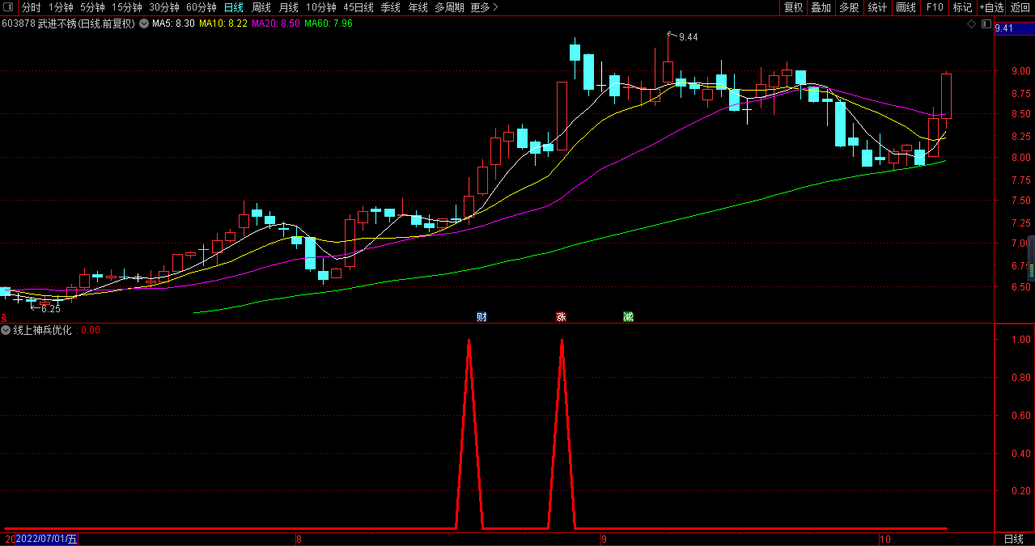1035x546 pixels.
Task: Click the MA5: 8.30 label
Action: 173,23
